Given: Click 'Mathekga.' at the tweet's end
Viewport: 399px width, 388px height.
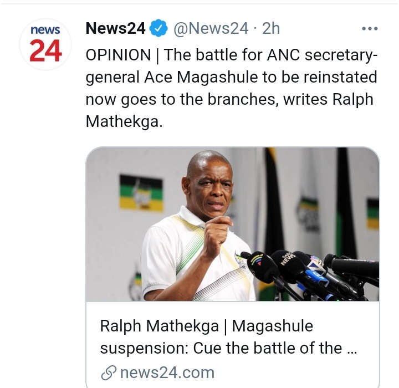Looking at the screenshot, I should click(x=124, y=121).
